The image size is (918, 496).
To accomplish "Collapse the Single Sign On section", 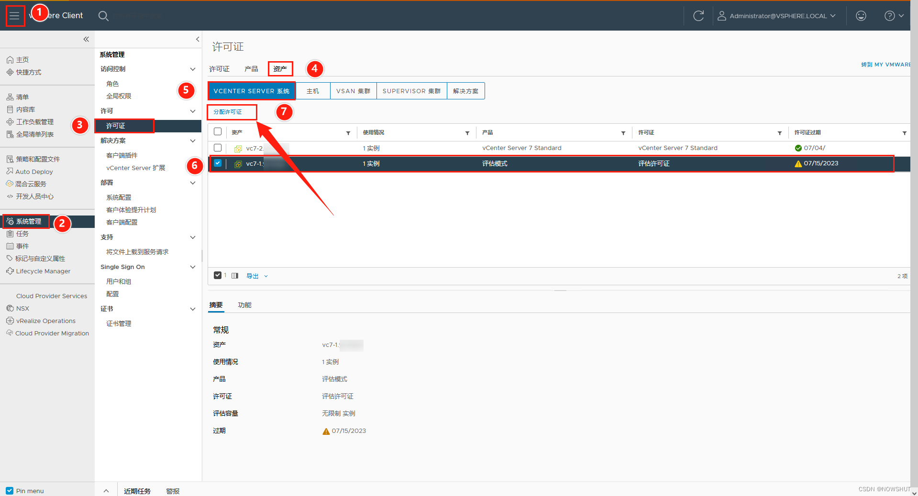I will click(193, 267).
